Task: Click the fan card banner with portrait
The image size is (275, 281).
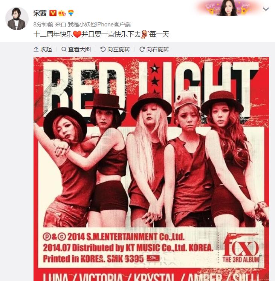Action: coord(228,8)
